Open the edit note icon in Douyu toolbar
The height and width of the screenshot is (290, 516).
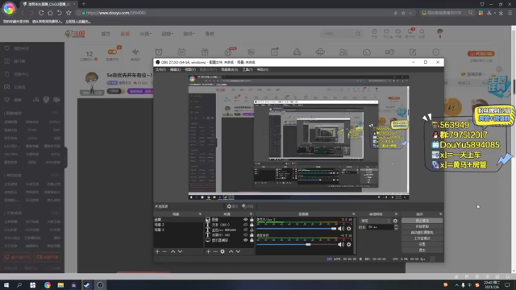[413, 52]
